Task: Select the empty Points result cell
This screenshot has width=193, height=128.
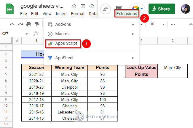Action: click(173, 74)
